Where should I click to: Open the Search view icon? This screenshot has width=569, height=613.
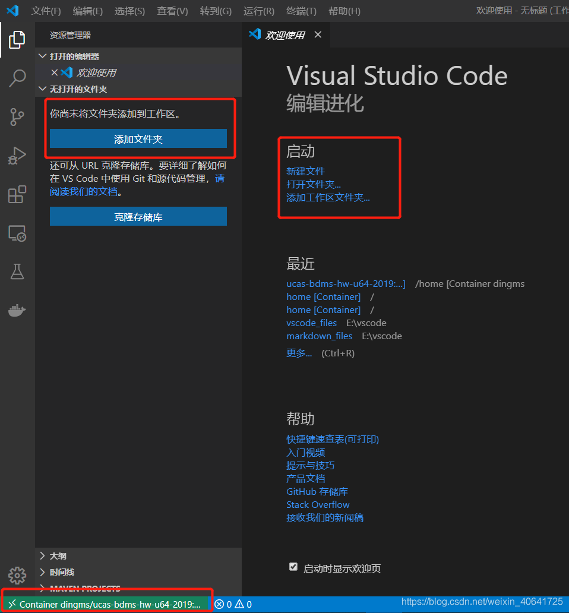[x=17, y=78]
